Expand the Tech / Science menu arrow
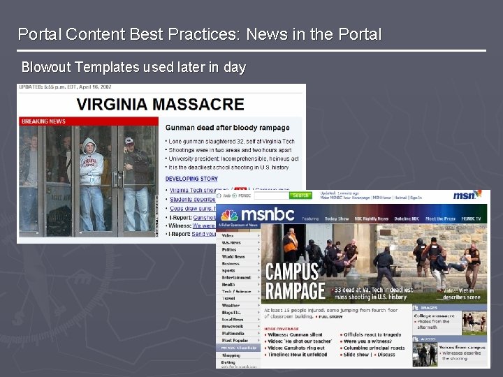This screenshot has width=503, height=377. coord(258,291)
